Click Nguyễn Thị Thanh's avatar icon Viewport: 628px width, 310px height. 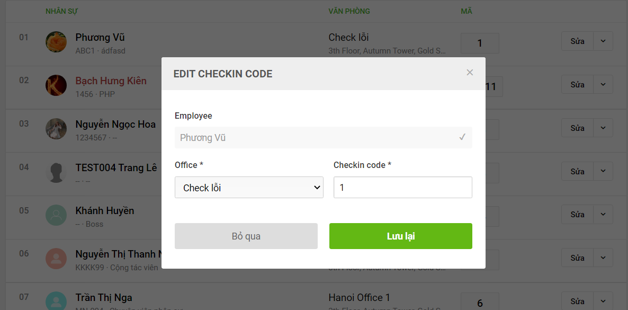[x=56, y=259]
